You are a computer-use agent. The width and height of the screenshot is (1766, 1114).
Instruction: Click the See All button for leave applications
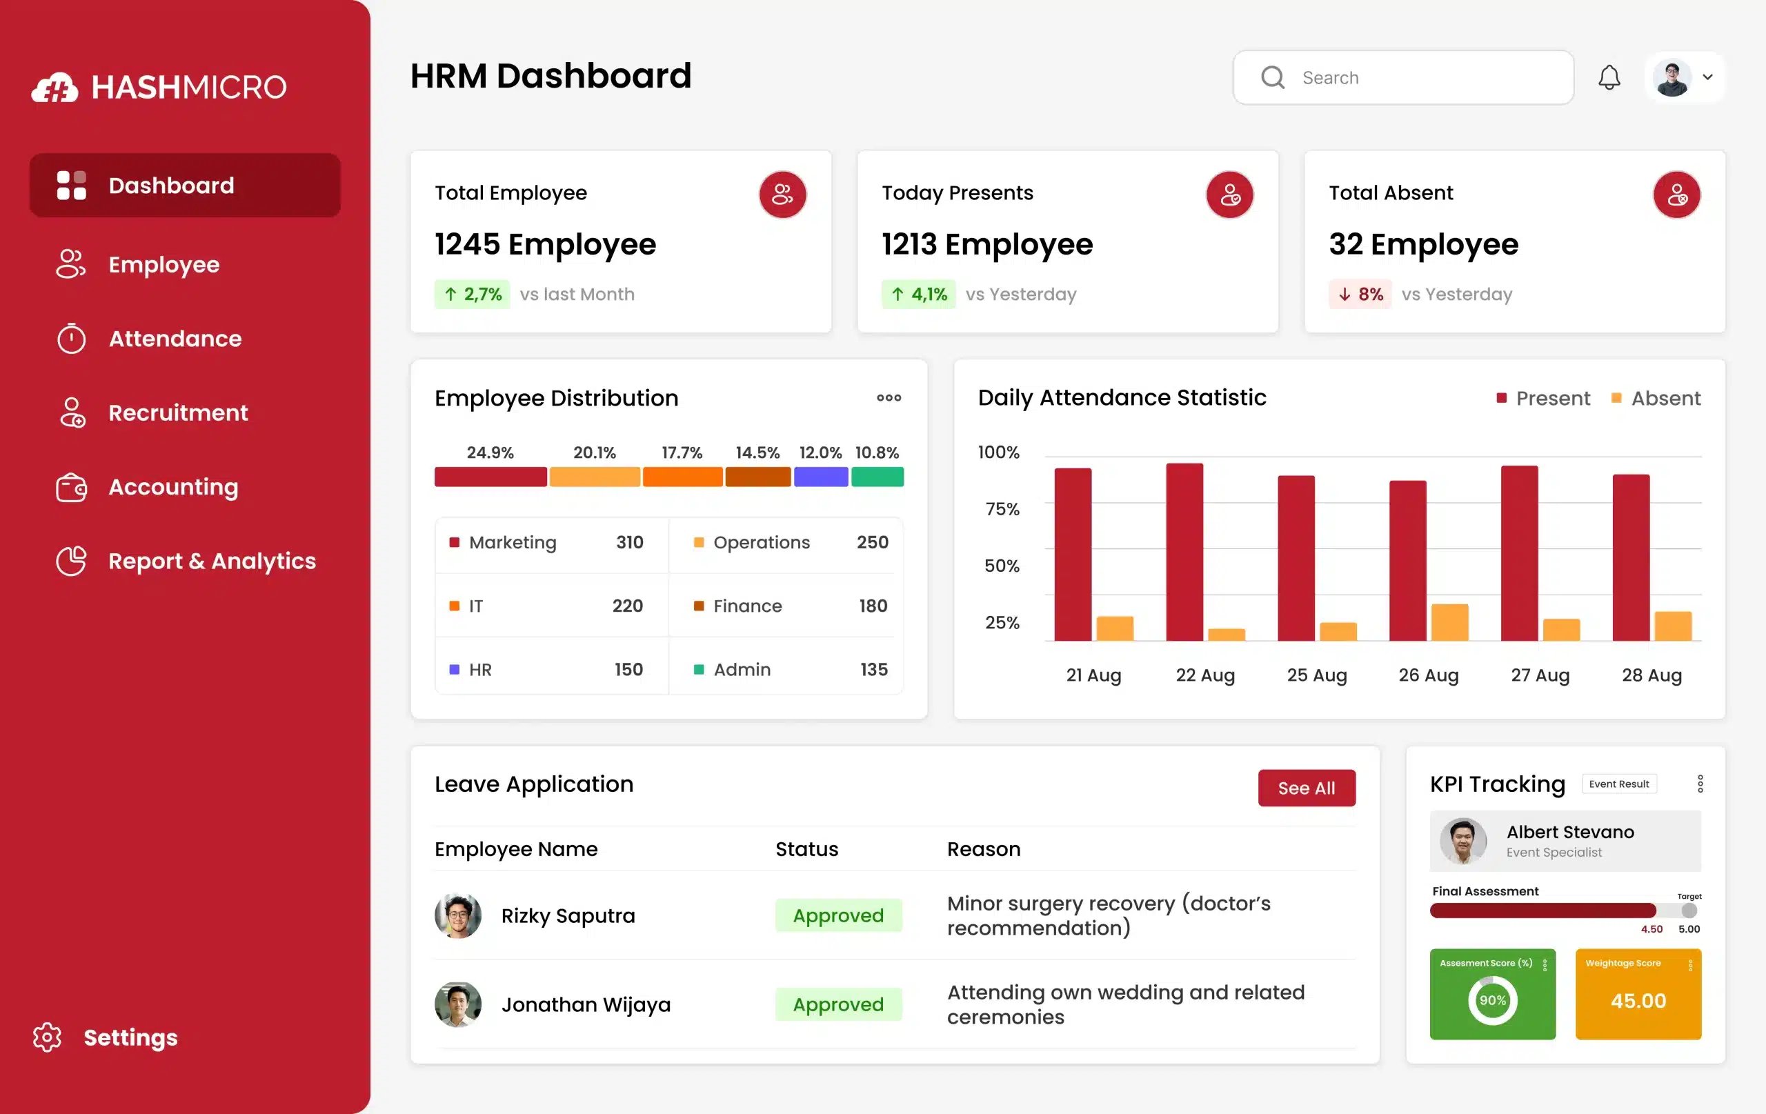click(1306, 788)
